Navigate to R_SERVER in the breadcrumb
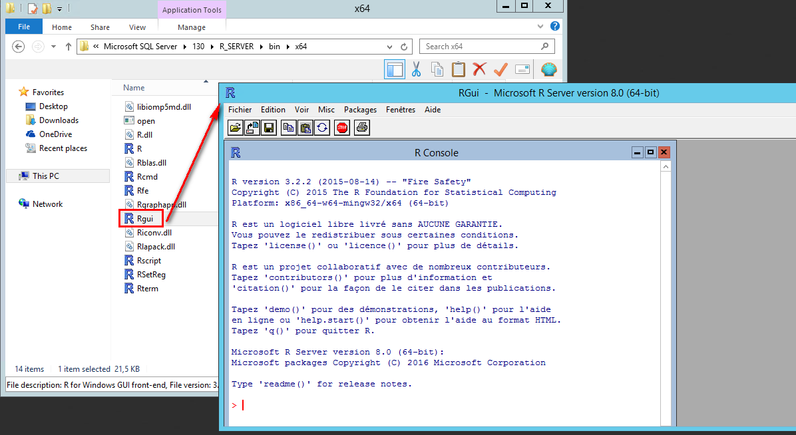The height and width of the screenshot is (435, 796). 236,46
